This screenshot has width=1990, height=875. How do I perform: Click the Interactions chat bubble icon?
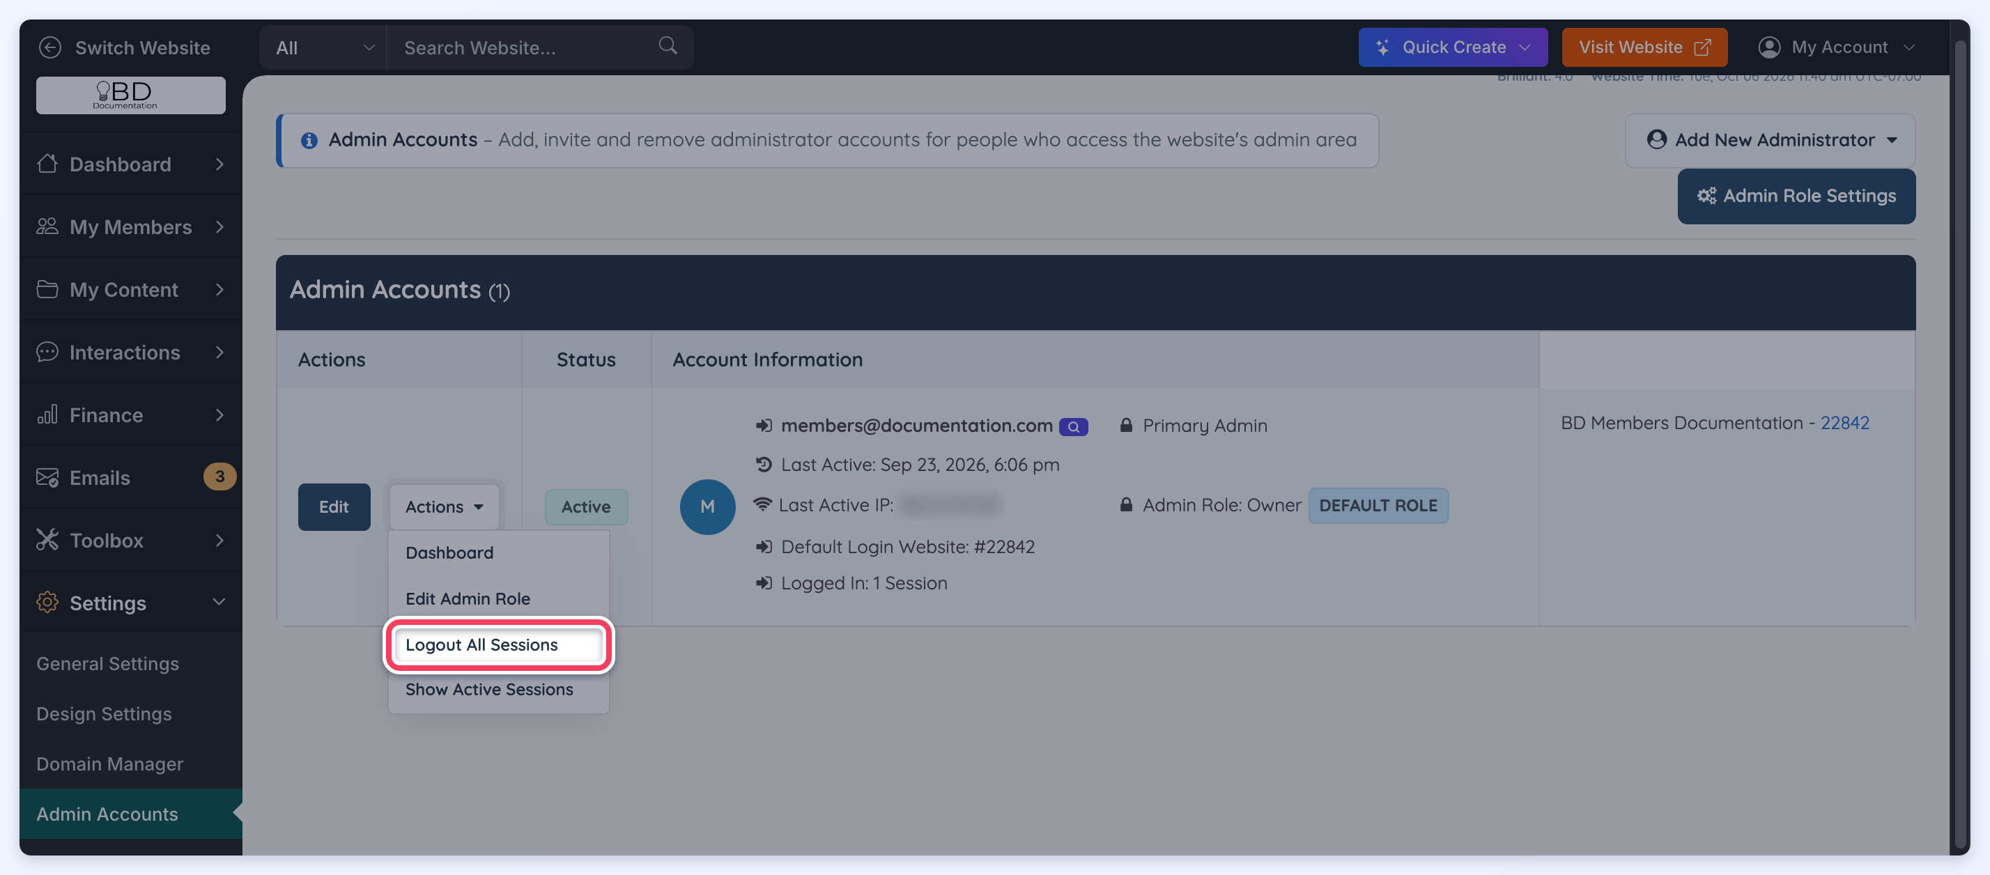pos(47,351)
